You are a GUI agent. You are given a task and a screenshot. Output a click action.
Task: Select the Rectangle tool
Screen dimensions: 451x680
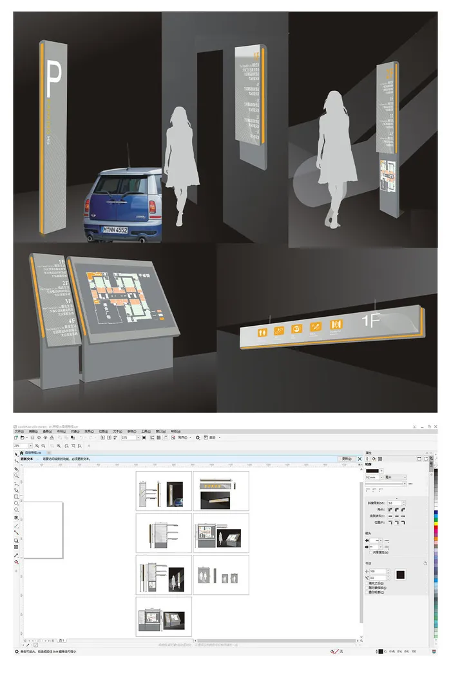coord(17,497)
